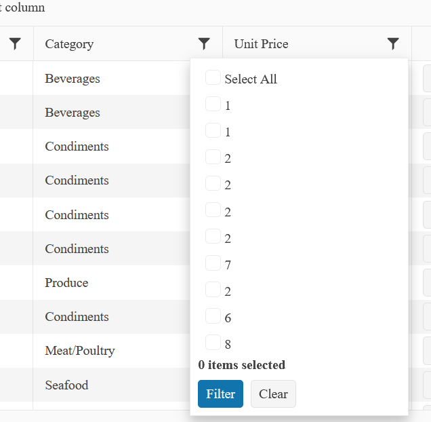Image resolution: width=431 pixels, height=422 pixels.
Task: Click the Unit Price column header
Action: (x=262, y=44)
